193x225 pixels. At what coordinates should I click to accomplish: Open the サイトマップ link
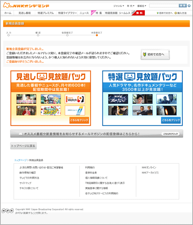pos(25,183)
